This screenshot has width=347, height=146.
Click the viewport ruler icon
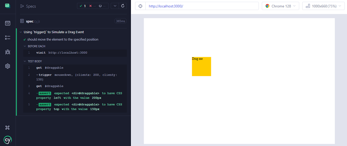(308, 6)
